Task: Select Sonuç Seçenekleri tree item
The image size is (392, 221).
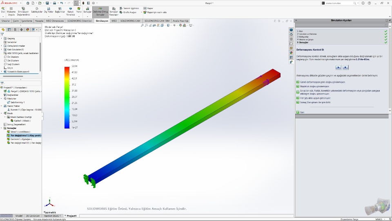Action: [x=16, y=124]
